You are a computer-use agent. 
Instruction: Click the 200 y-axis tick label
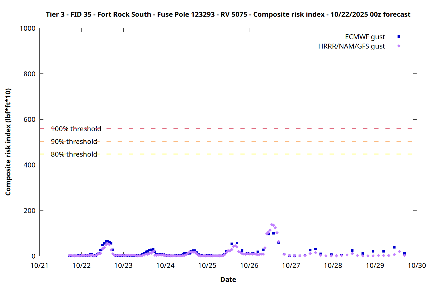tap(29, 211)
